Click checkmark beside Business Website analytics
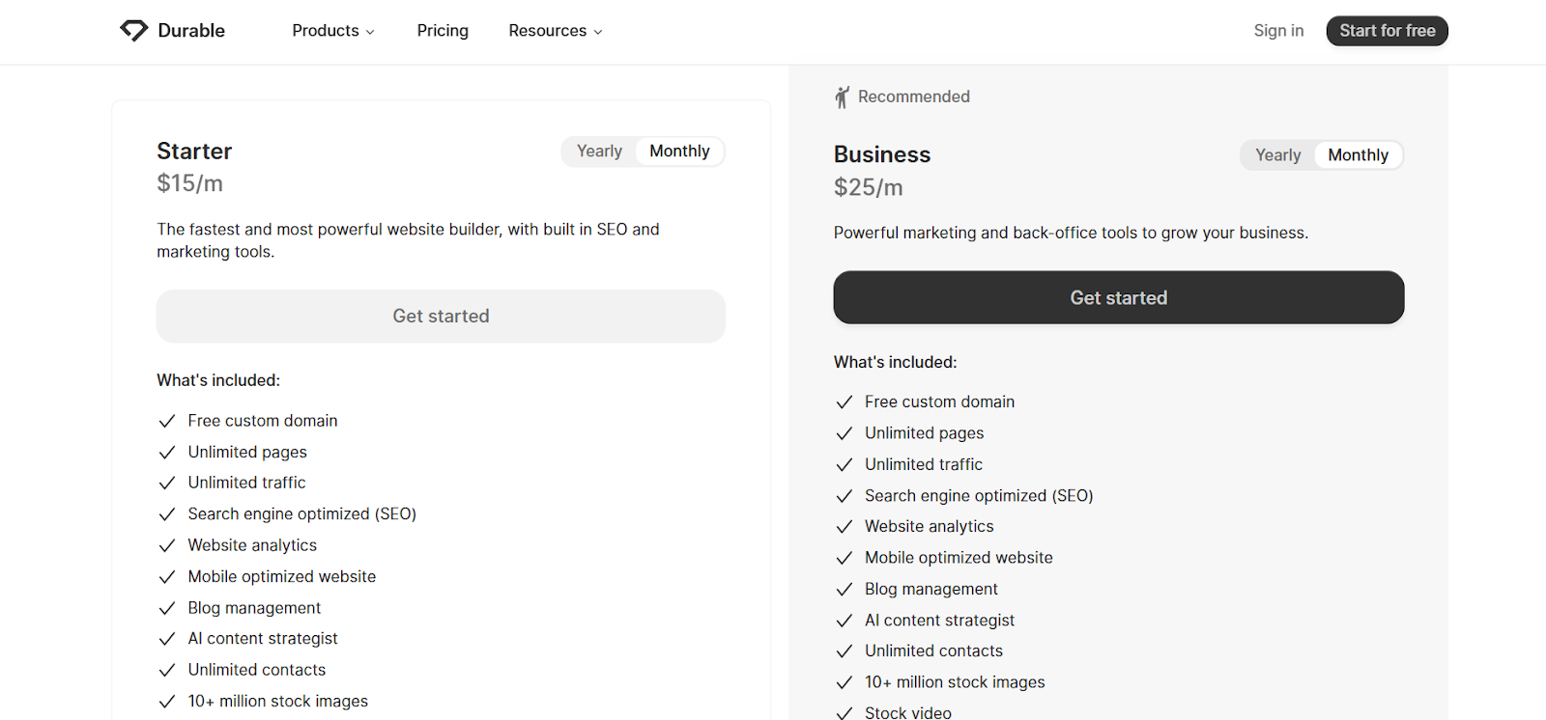The image size is (1546, 720). point(845,527)
